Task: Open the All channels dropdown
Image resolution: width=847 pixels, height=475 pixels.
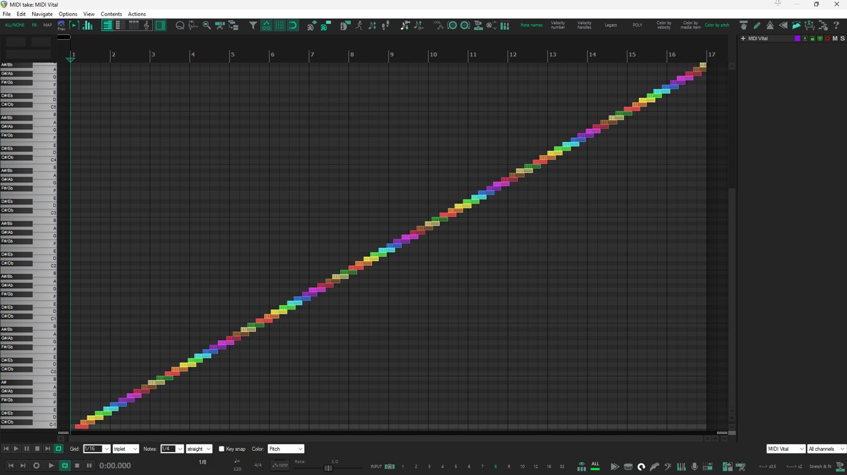Action: tap(826, 449)
